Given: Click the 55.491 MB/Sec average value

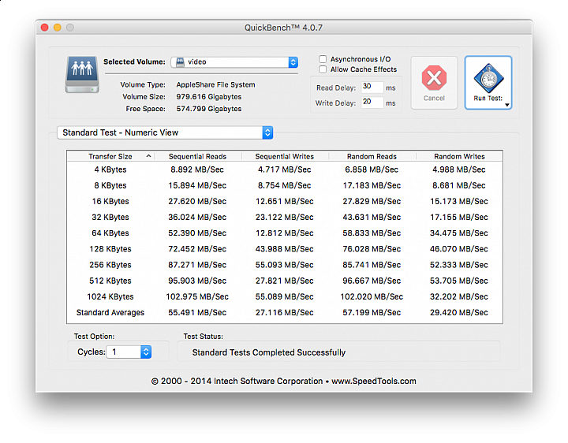Looking at the screenshot, I should (x=197, y=313).
